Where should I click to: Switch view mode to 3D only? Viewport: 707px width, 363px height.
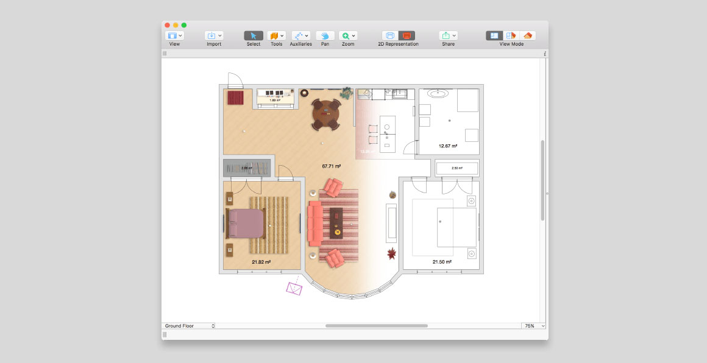click(x=528, y=35)
